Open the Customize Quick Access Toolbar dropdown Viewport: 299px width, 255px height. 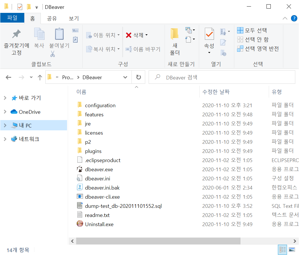[37, 7]
